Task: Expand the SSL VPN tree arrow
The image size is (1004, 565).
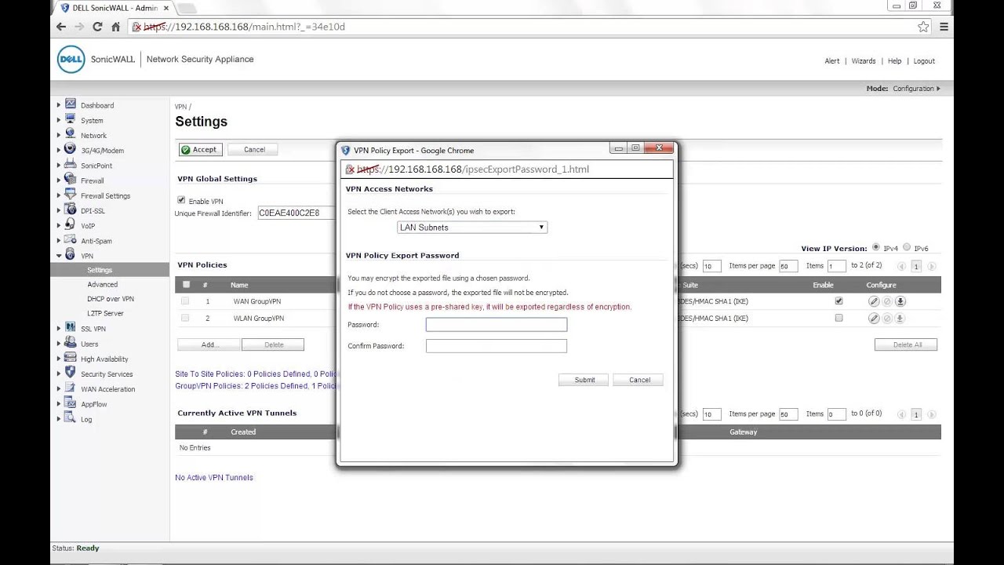Action: click(58, 329)
